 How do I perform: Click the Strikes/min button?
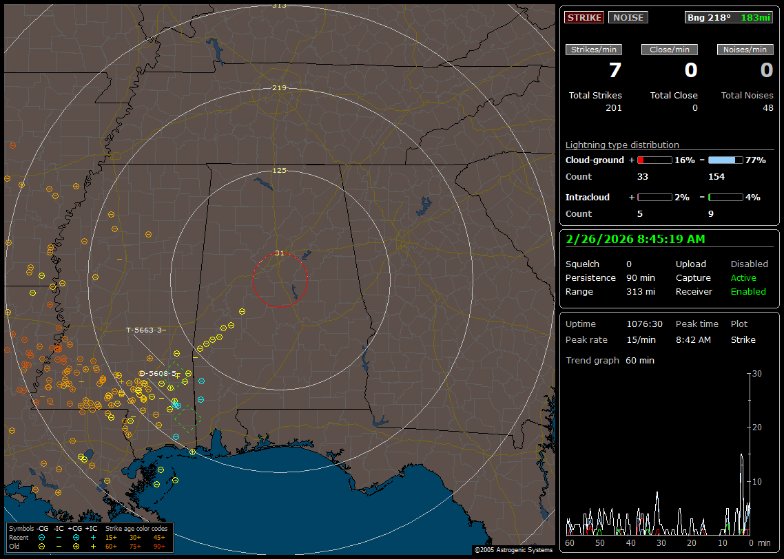[594, 50]
